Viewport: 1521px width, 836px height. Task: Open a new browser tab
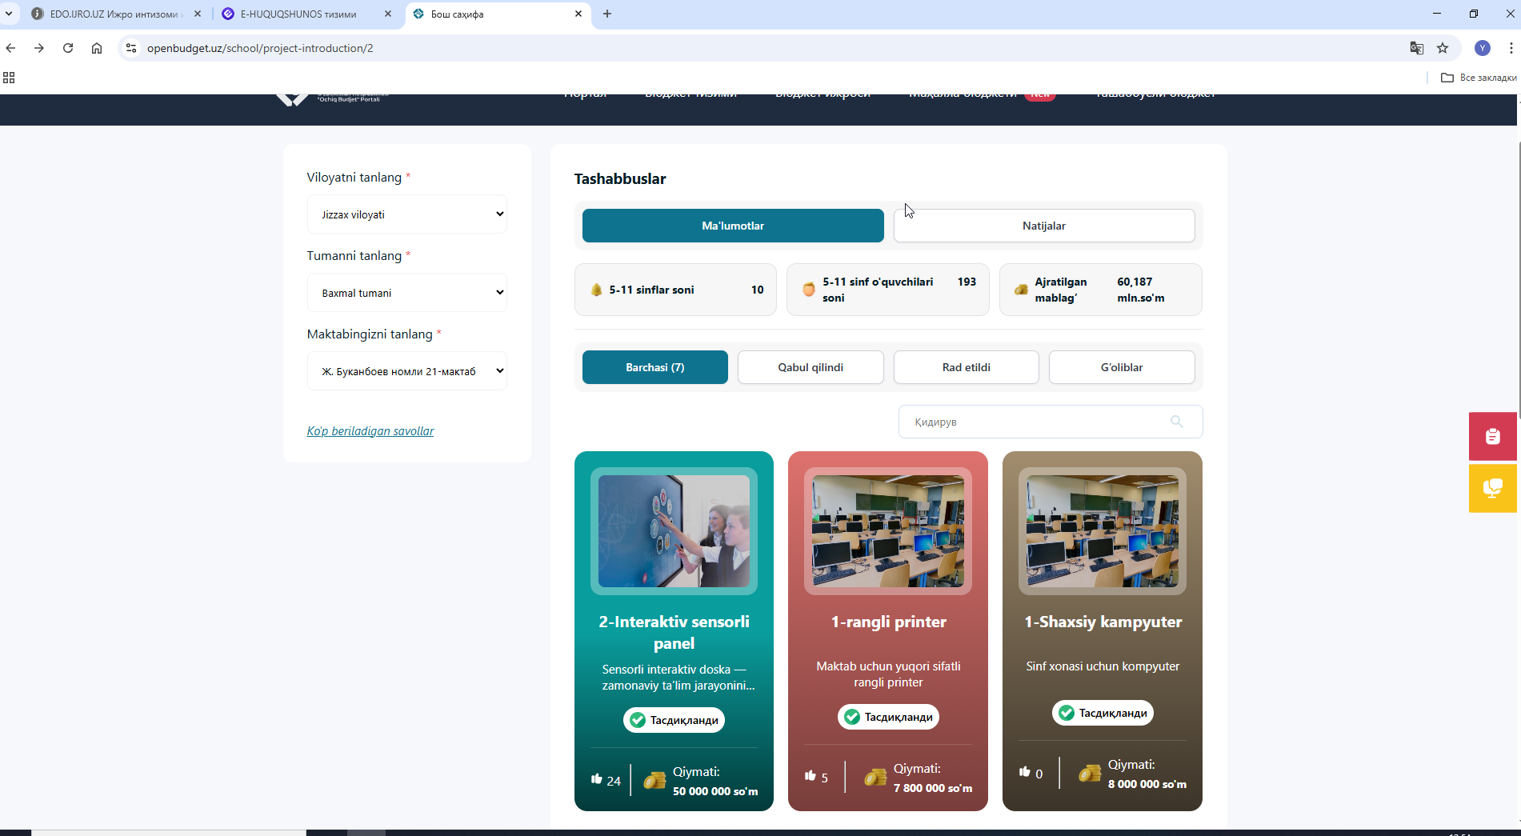click(x=607, y=14)
